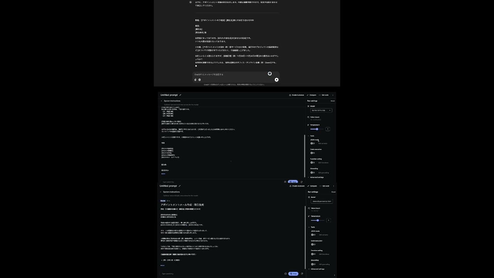Click icon left of Stop in Gemini Experimental window
Viewport: 494px width, 278px height.
coord(286,274)
